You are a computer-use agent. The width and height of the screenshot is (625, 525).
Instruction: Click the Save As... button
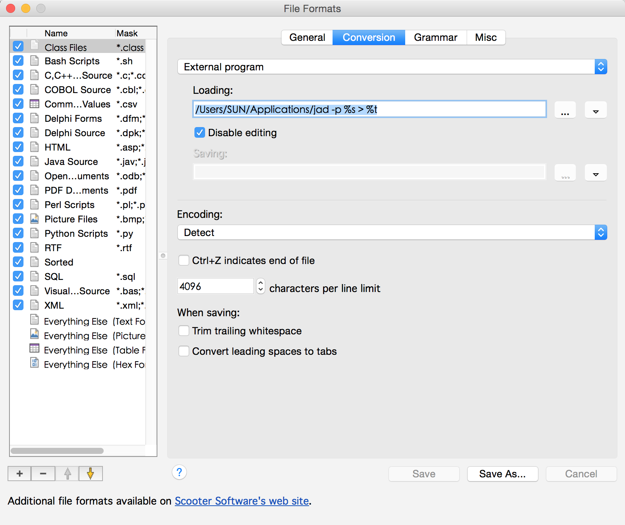point(502,474)
